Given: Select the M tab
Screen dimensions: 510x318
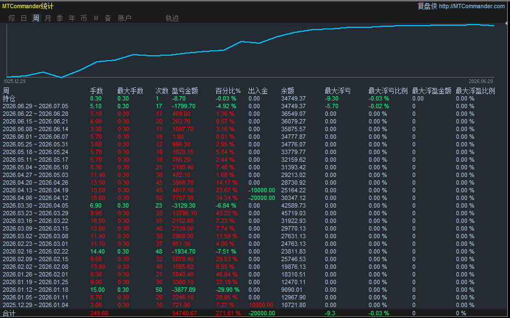Looking at the screenshot, I should (96, 18).
